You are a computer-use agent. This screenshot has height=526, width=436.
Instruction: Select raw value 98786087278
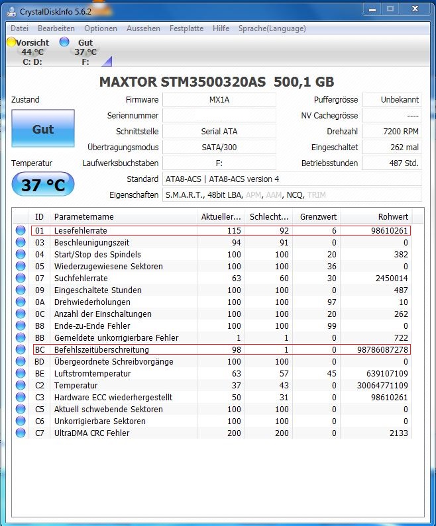click(382, 349)
